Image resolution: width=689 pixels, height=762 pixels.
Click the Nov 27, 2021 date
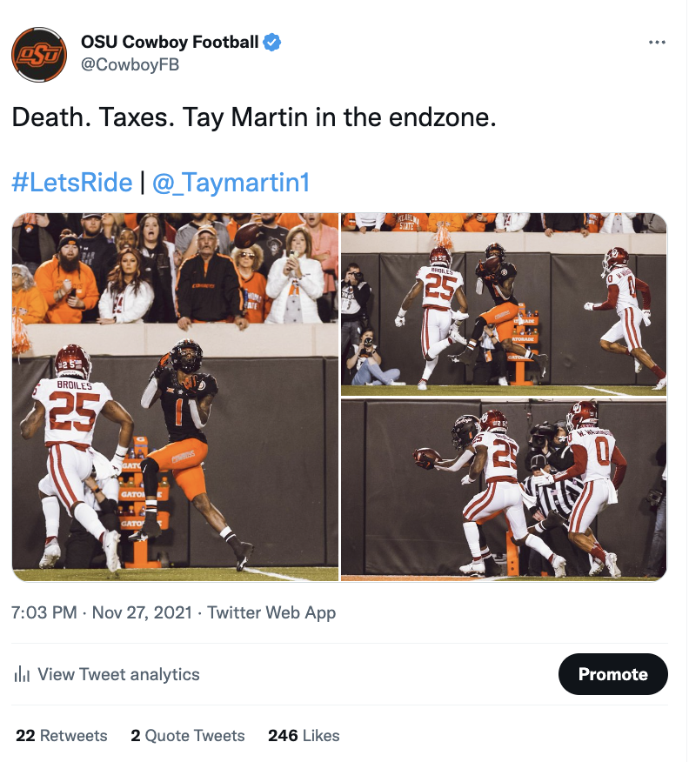pyautogui.click(x=142, y=612)
